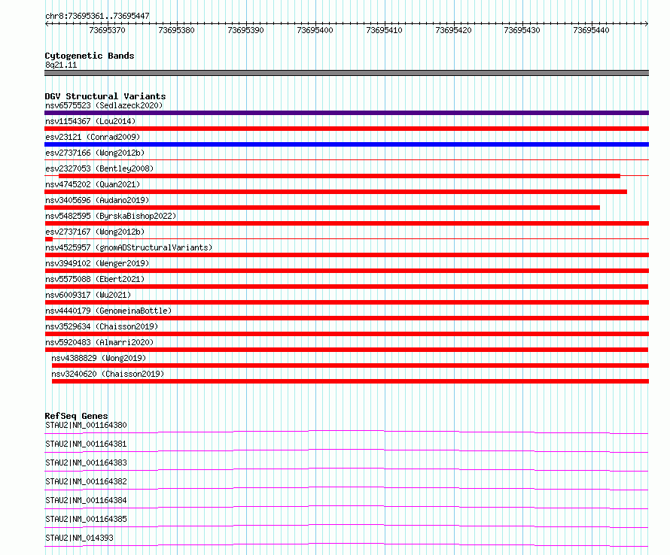Select the DGV Structural Variants track title
The height and width of the screenshot is (555, 670).
[x=105, y=96]
